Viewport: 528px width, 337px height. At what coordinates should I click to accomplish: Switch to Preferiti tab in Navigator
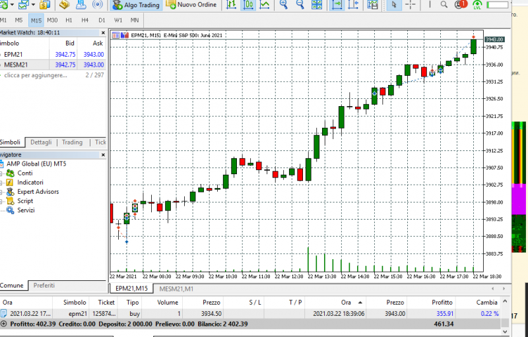click(x=44, y=285)
